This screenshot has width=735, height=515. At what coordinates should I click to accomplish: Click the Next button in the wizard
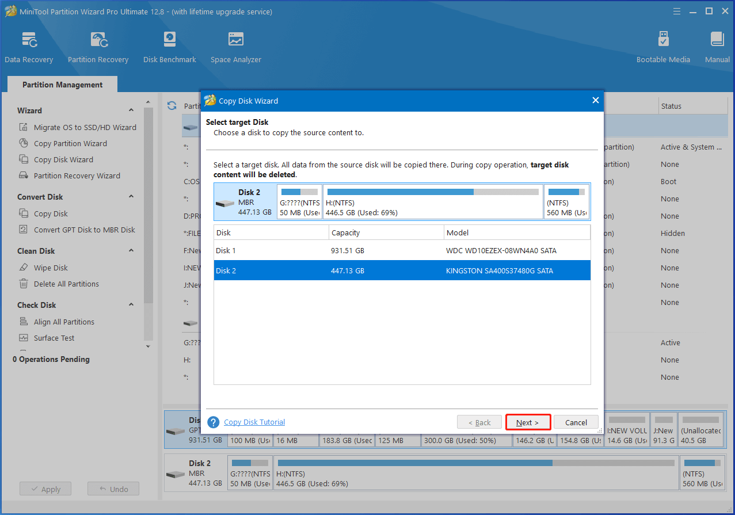click(x=528, y=422)
